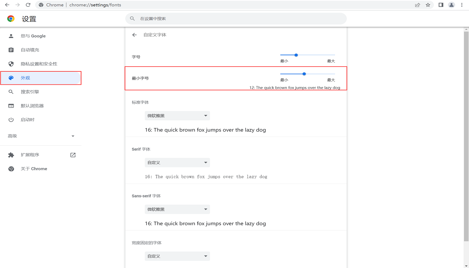Open the Serif 字体 dropdown
The width and height of the screenshot is (469, 268).
point(177,163)
